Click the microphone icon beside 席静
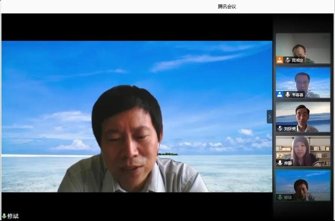The height and width of the screenshot is (221, 335). coord(280,163)
